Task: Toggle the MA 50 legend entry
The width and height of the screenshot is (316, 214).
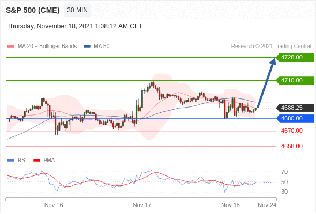Action: 96,47
